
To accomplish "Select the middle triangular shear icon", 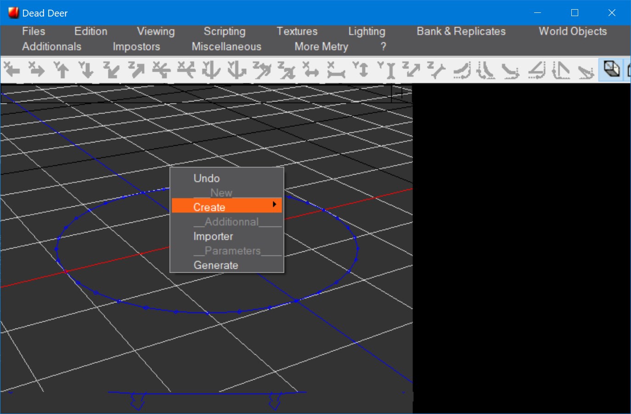I will pos(560,70).
